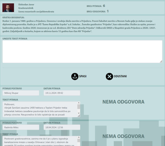Click Slobodan Javor's profile photo
The width and height of the screenshot is (165, 146).
point(8,8)
